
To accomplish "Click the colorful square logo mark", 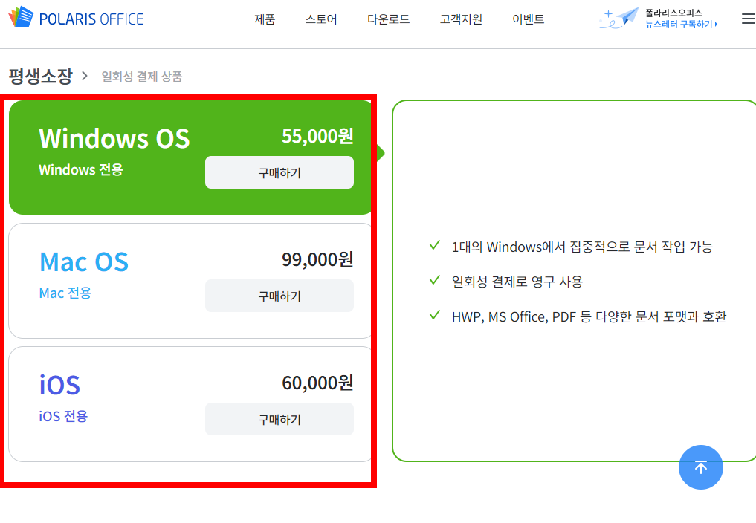I will (x=21, y=16).
